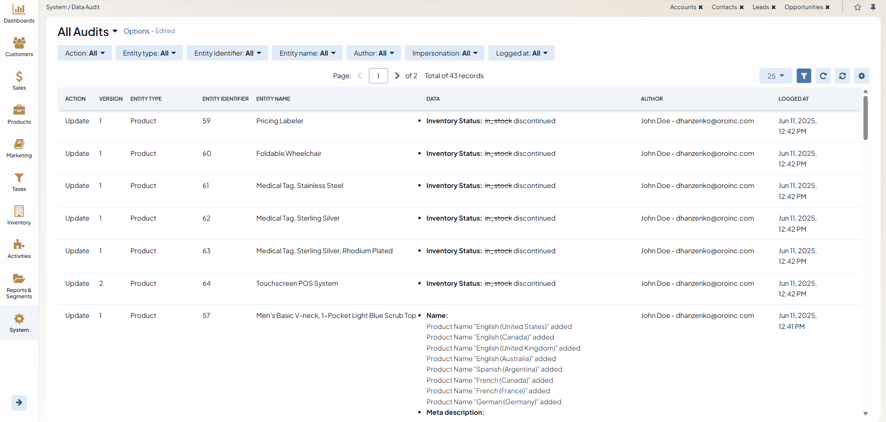Open Reports & Segments section
Image resolution: width=886 pixels, height=422 pixels.
[x=19, y=286]
